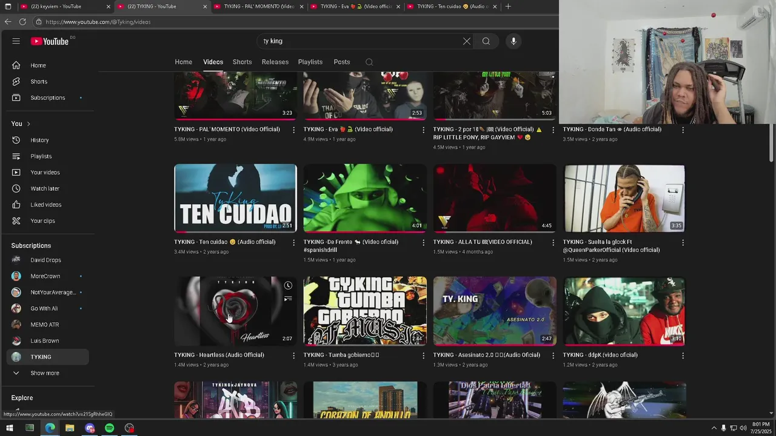The height and width of the screenshot is (436, 776).
Task: Click Watch later clock icon on Heartless thumbnail
Action: coord(288,286)
